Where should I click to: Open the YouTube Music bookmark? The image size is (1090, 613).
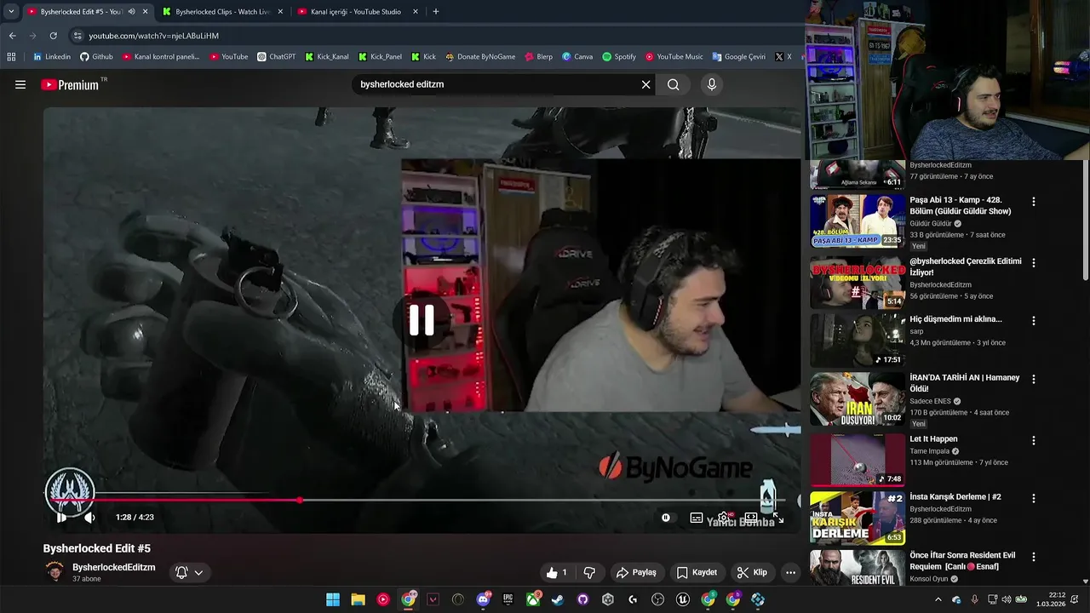pos(674,57)
